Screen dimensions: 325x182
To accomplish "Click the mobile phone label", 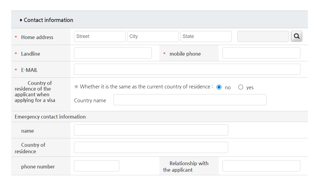I will click(x=185, y=54).
